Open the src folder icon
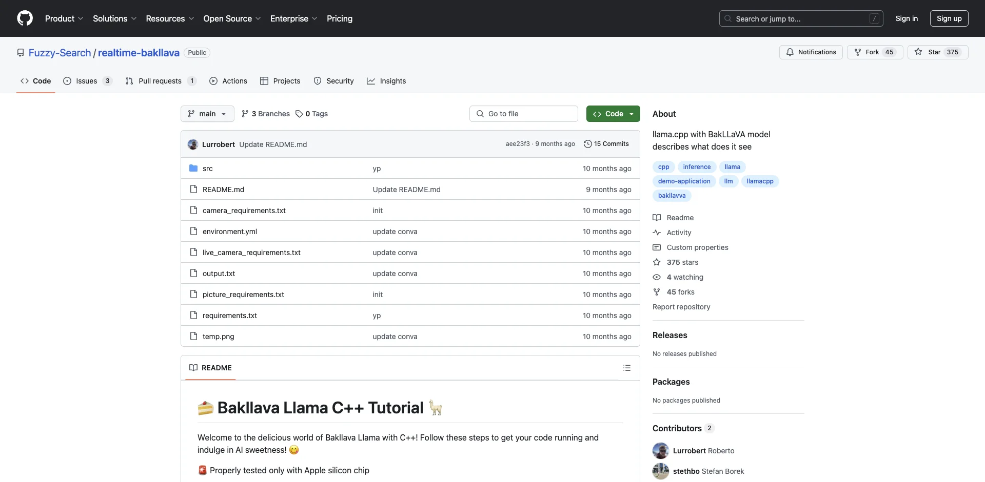Image resolution: width=985 pixels, height=482 pixels. coord(193,168)
